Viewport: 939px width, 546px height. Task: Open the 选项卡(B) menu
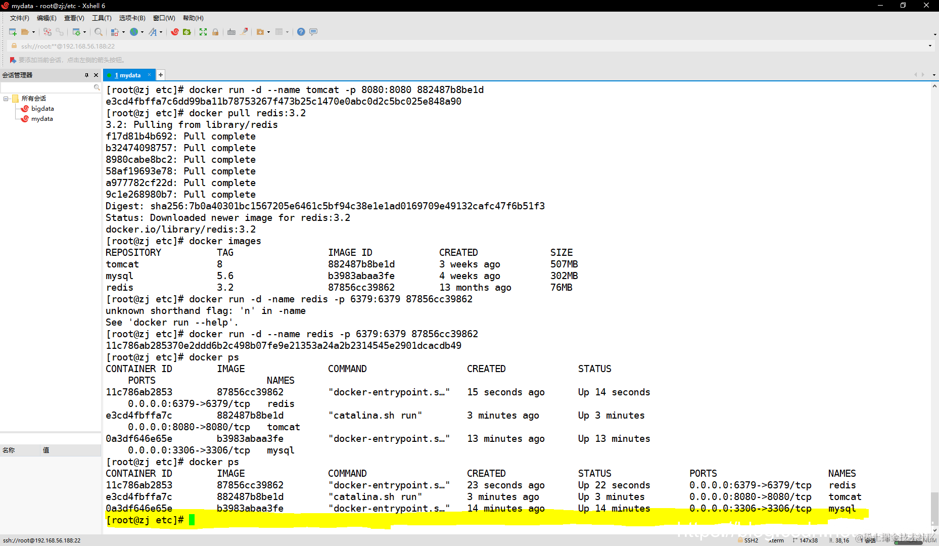coord(132,18)
